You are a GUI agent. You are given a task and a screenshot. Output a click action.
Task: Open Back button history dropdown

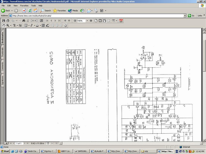pyautogui.click(x=12, y=11)
